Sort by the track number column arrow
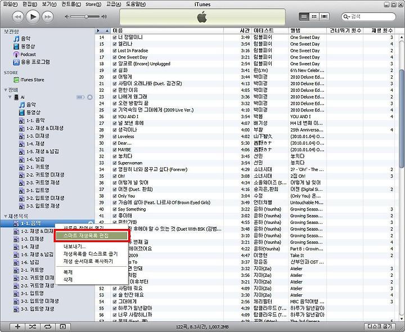This screenshot has width=405, height=332. pos(107,31)
